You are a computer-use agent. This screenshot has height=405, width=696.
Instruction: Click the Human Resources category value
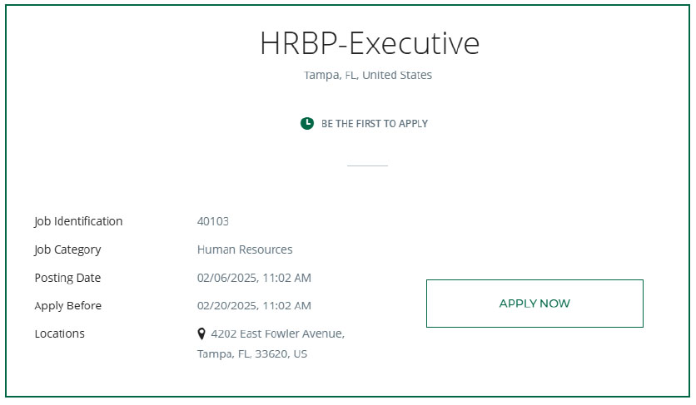click(x=245, y=249)
